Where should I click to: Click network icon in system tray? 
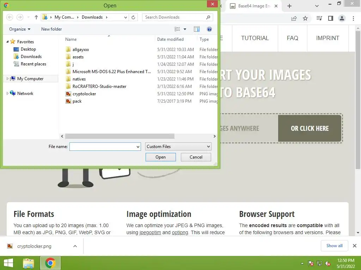click(x=319, y=263)
